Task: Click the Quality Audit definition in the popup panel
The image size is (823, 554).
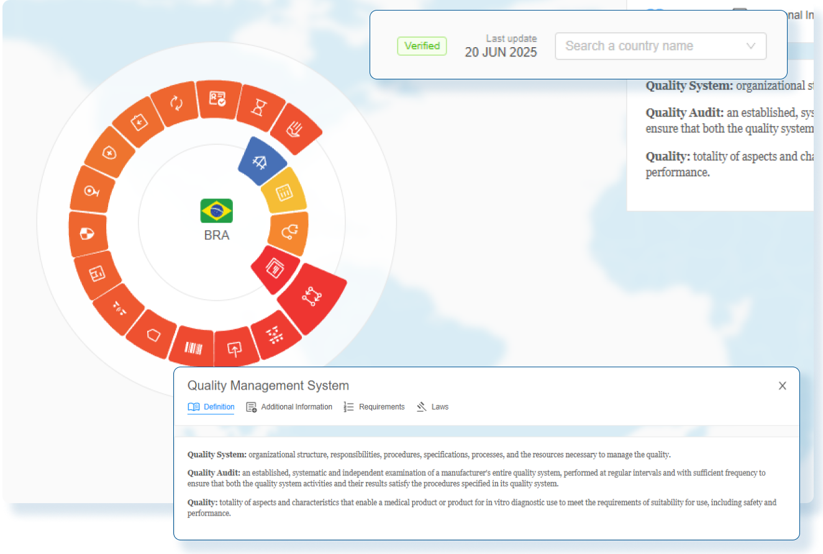Action: [x=476, y=478]
